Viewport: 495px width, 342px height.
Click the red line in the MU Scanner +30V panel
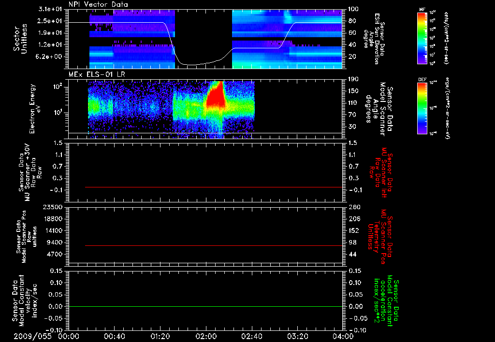click(214, 187)
